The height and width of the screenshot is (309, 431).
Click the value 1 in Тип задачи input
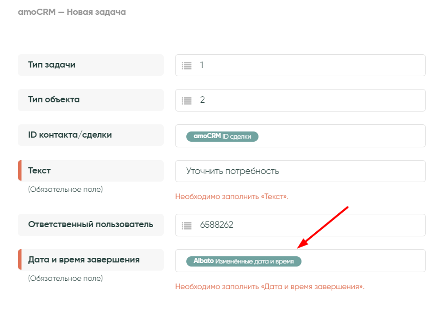202,65
